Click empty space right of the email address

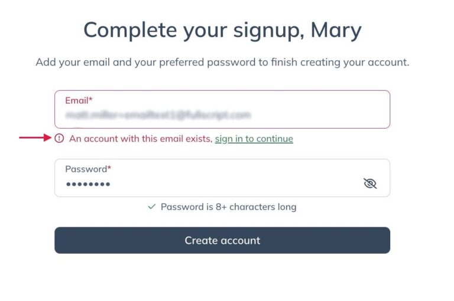319,114
